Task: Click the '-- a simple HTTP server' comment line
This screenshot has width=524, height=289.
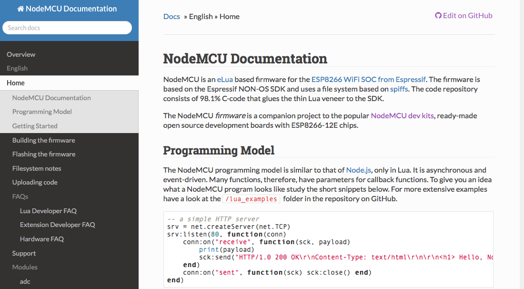Action: point(213,219)
